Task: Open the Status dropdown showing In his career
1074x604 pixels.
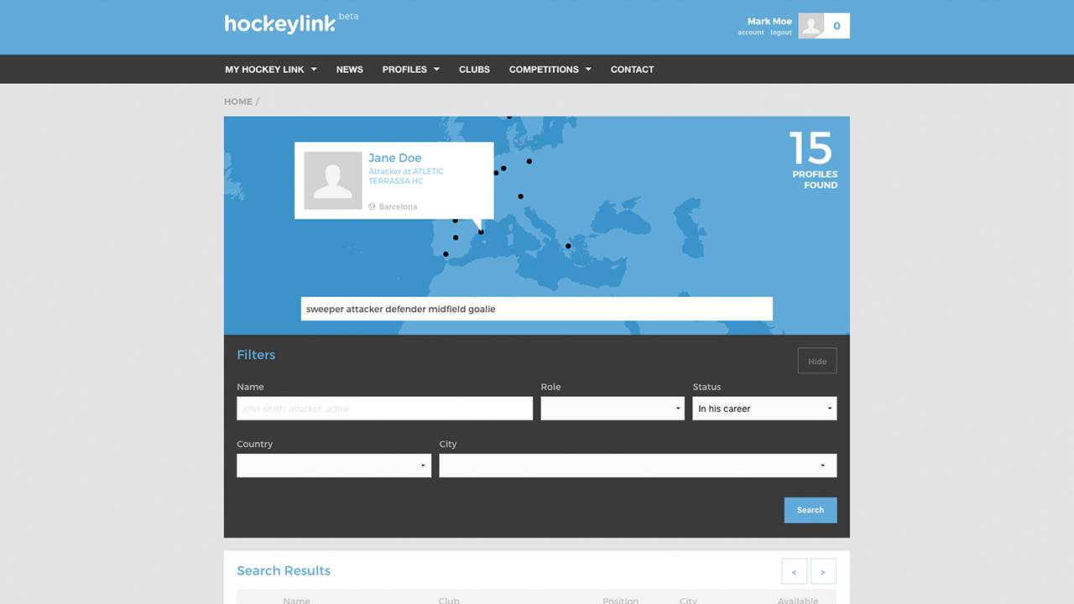Action: click(764, 409)
